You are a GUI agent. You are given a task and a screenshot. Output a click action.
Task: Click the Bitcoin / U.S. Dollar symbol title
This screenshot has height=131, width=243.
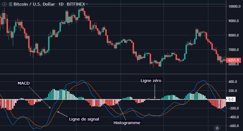point(34,4)
